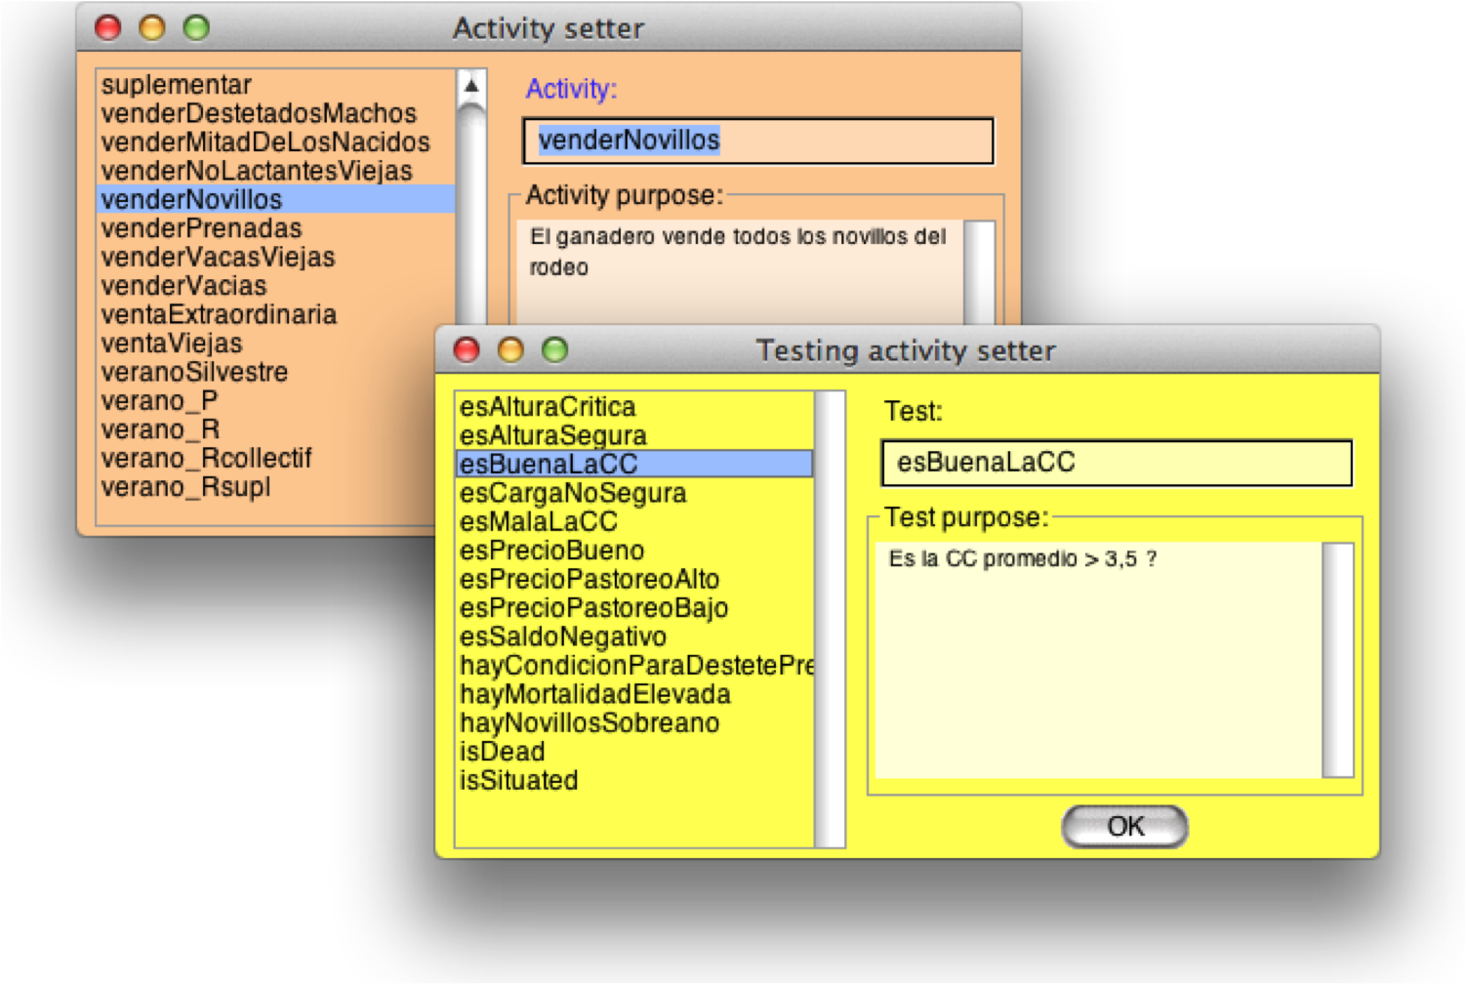Zoom the Activity setter window with green button

click(196, 28)
